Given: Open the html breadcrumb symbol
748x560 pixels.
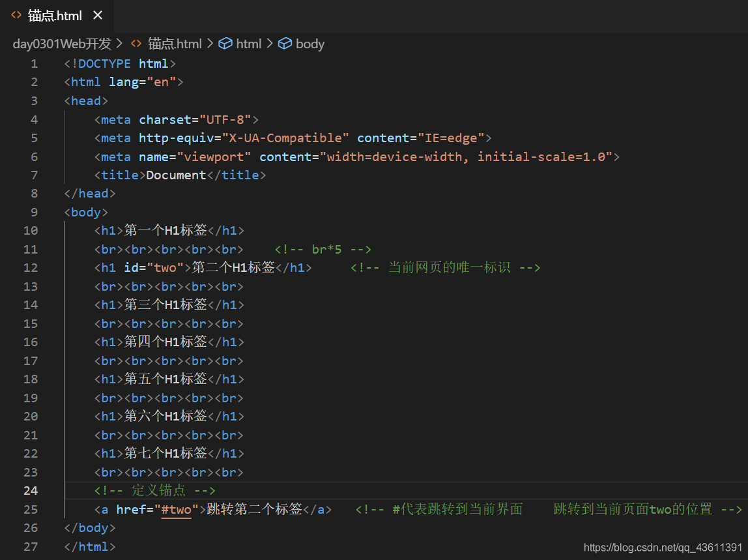Looking at the screenshot, I should click(x=248, y=44).
